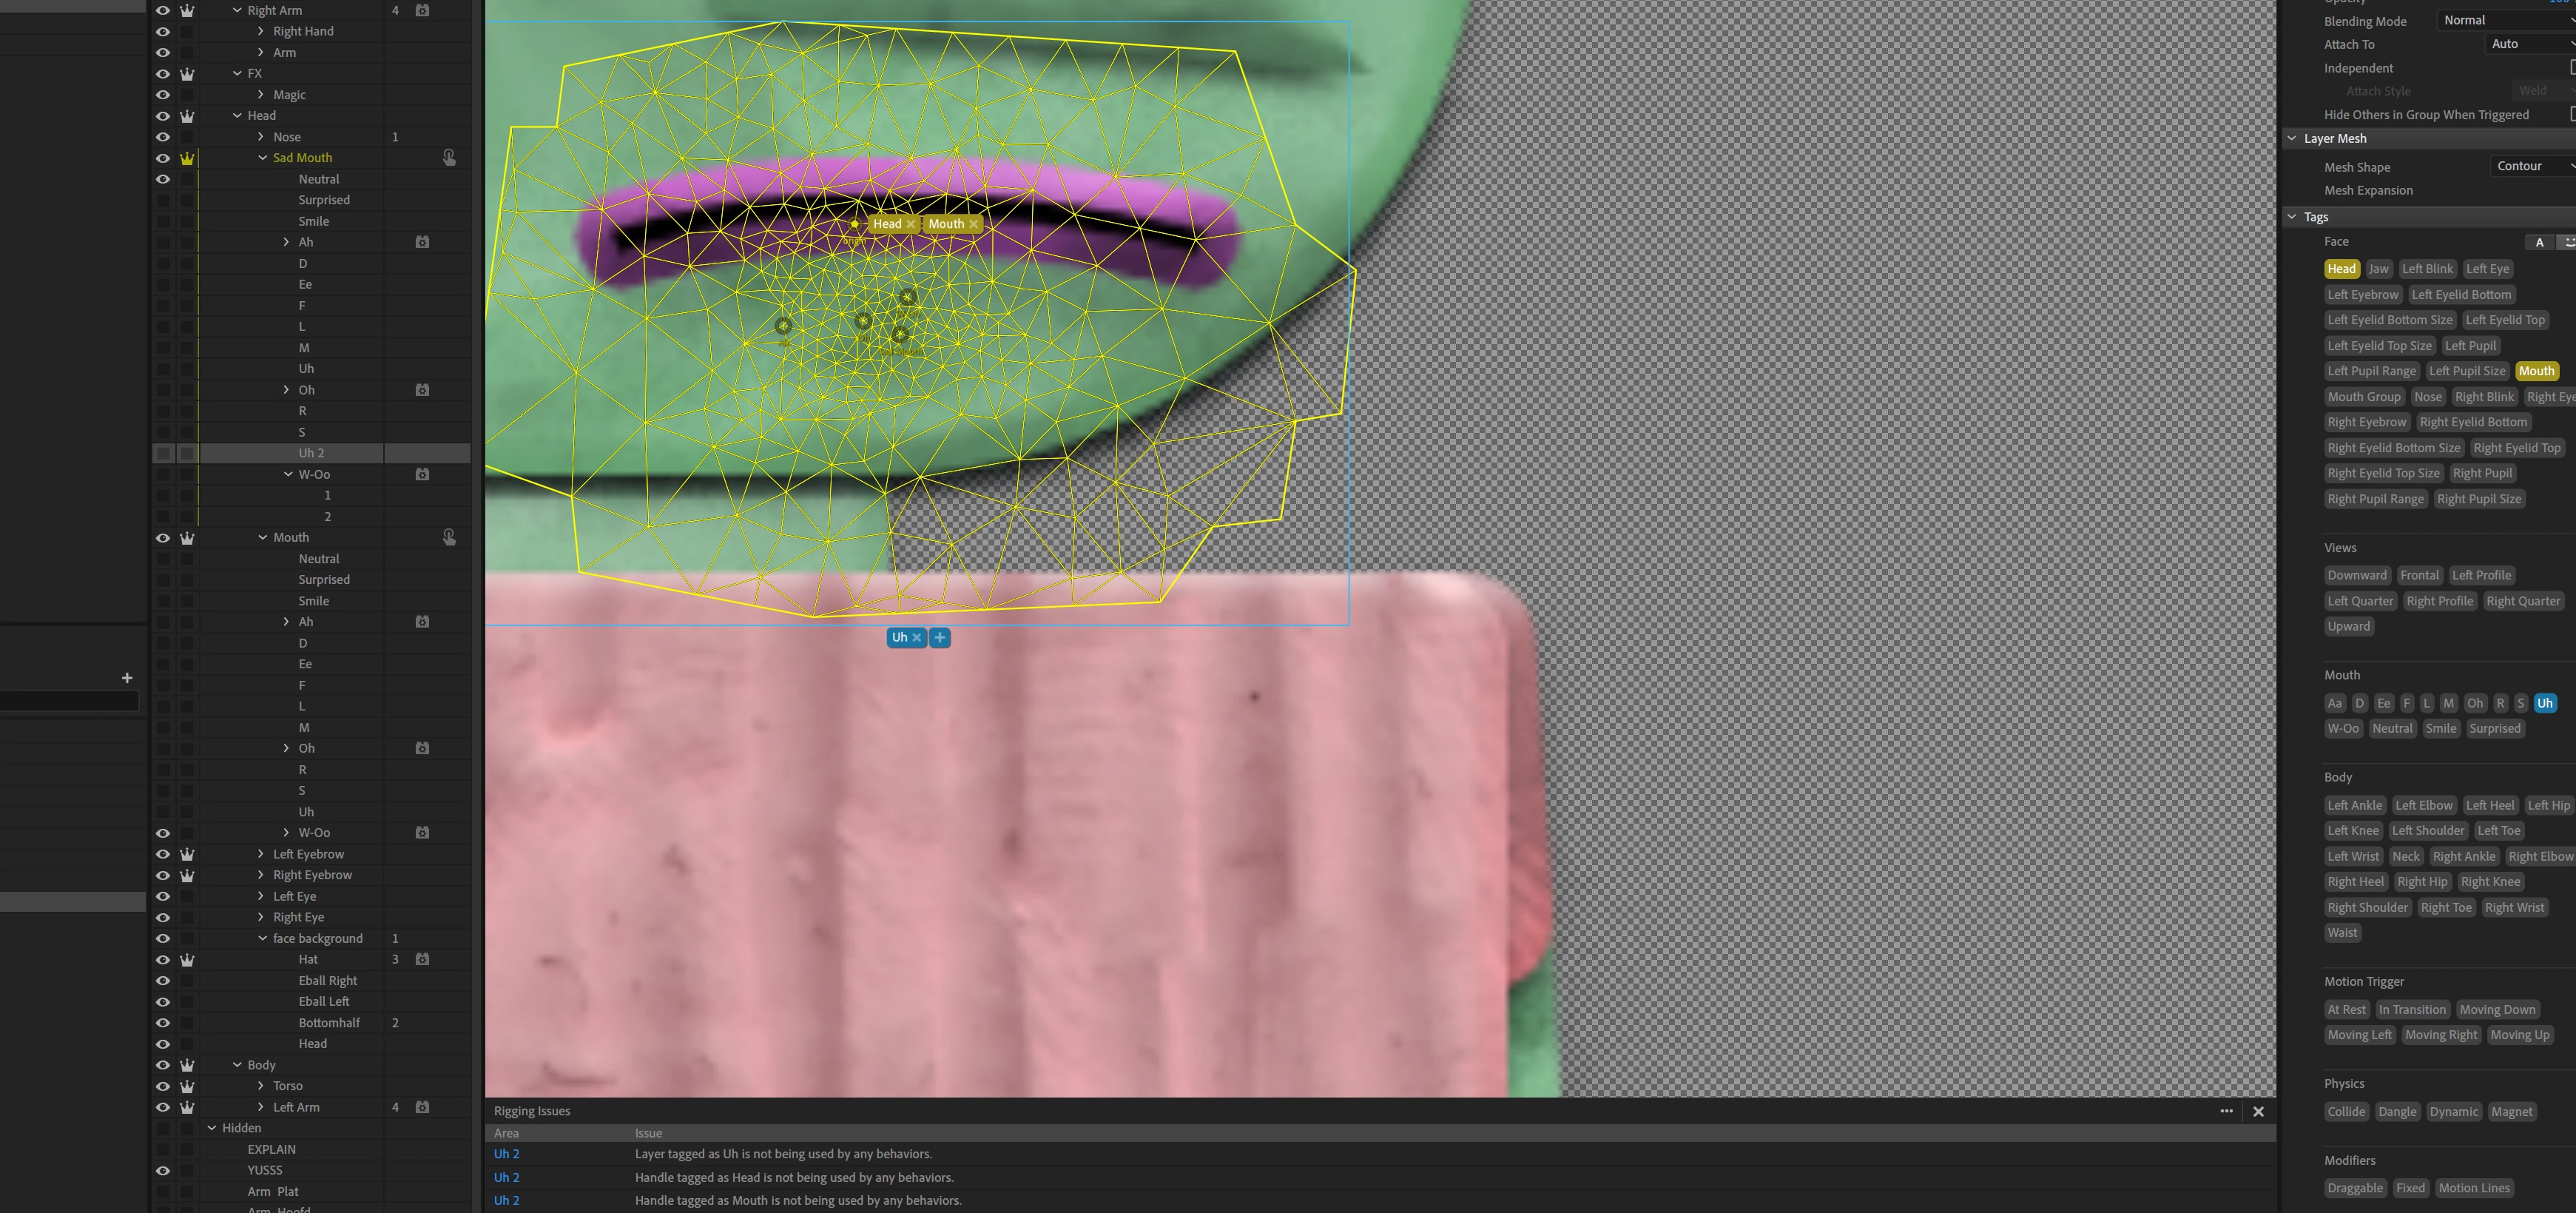
Task: Open the Blending Mode dropdown
Action: [x=2505, y=20]
